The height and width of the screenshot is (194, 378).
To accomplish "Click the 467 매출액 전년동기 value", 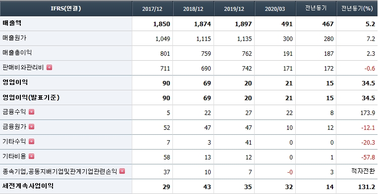I will tap(328, 24).
